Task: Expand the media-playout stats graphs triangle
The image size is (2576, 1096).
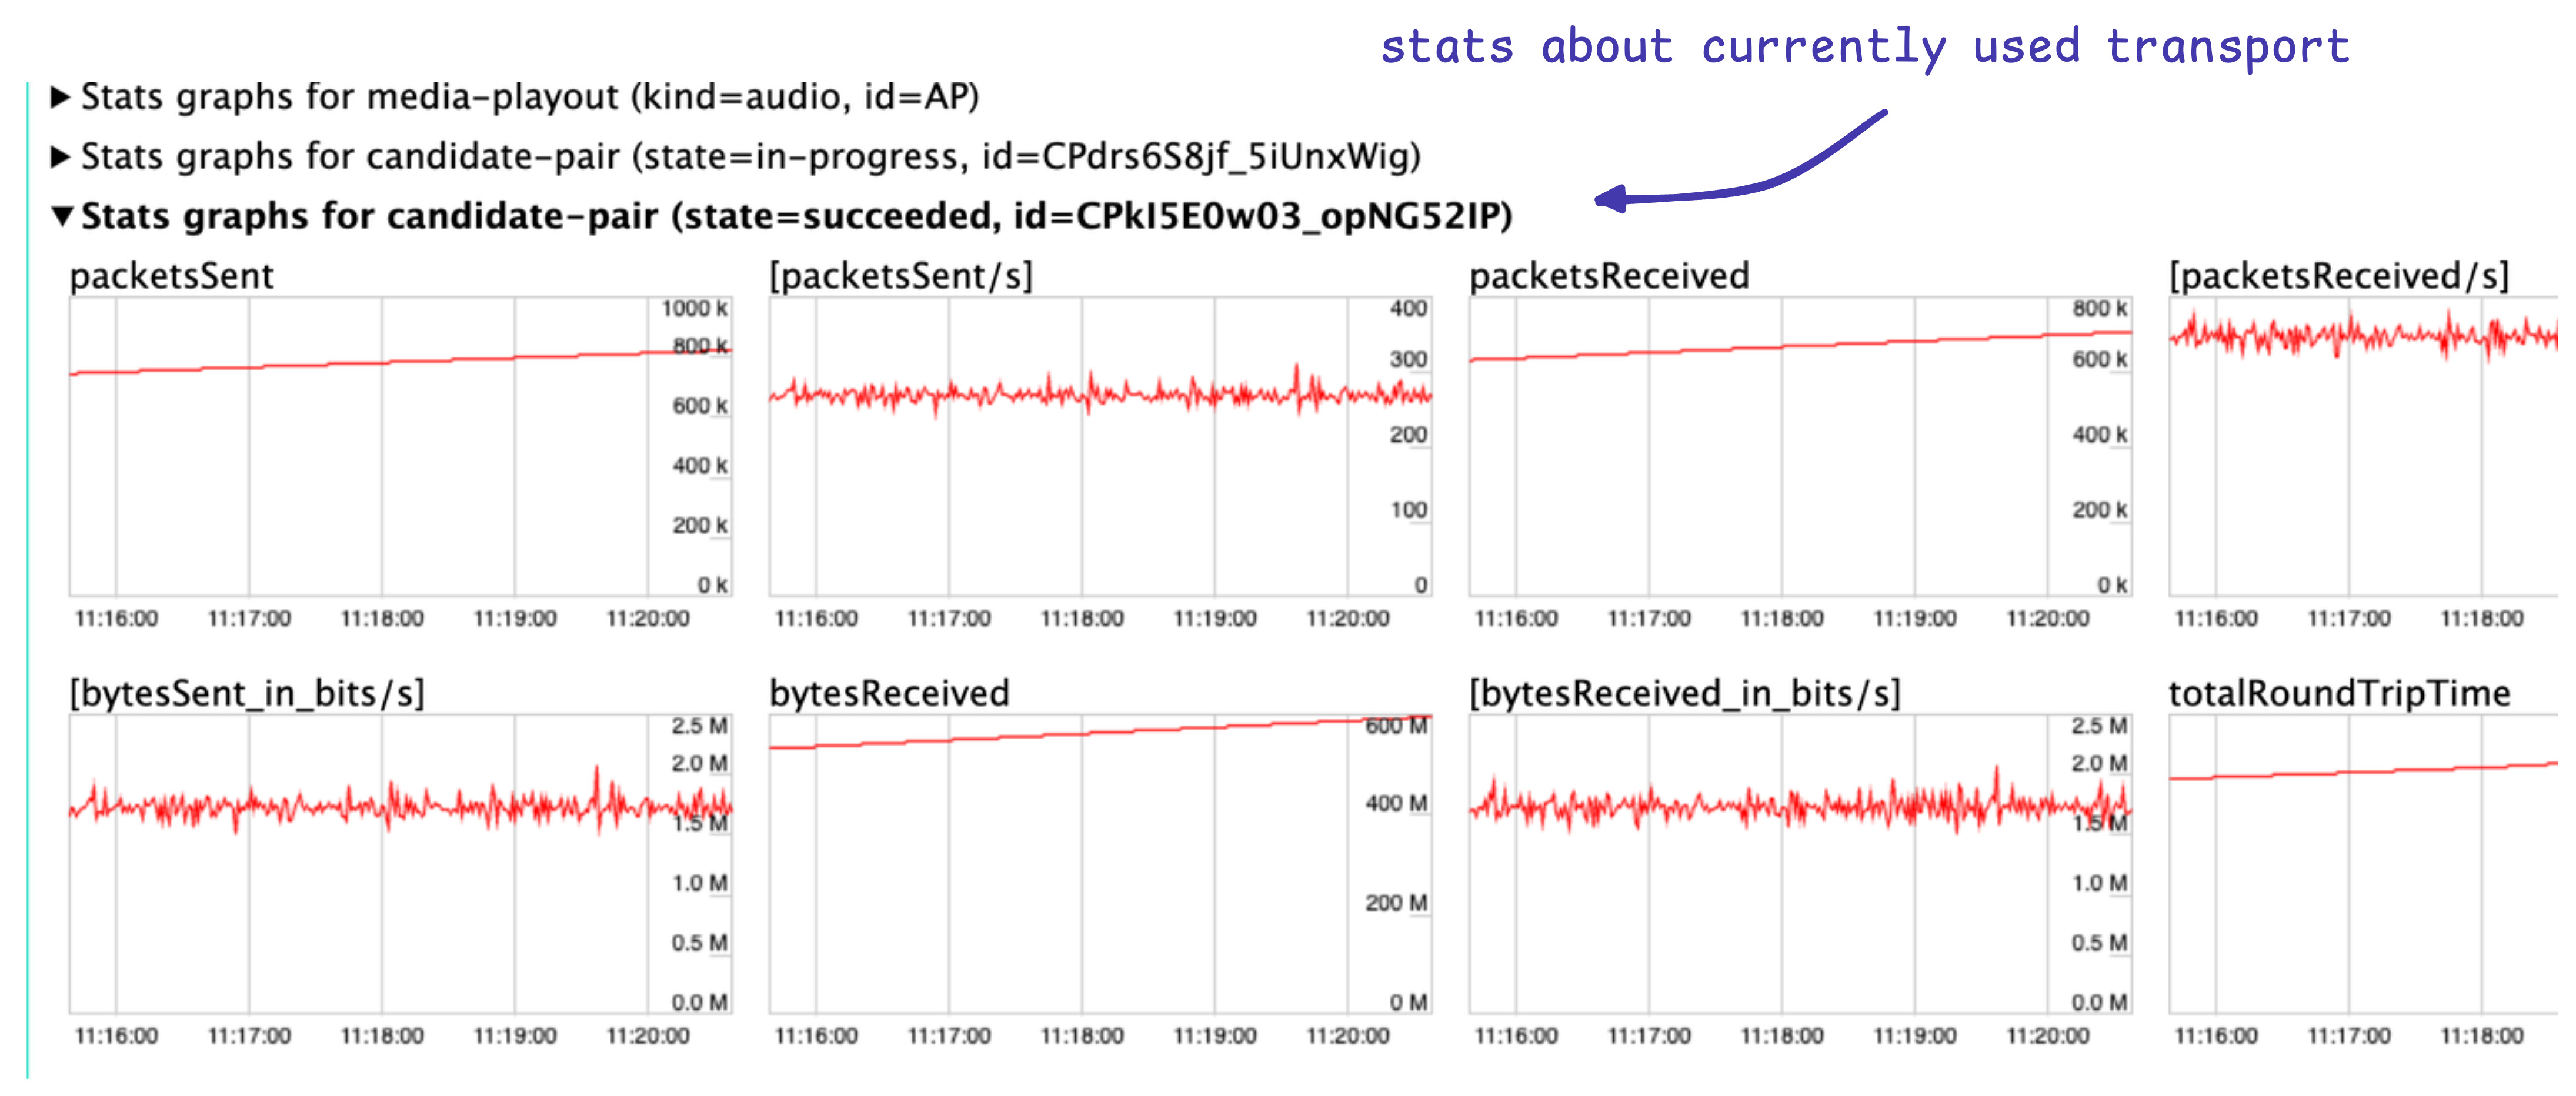Action: click(60, 97)
